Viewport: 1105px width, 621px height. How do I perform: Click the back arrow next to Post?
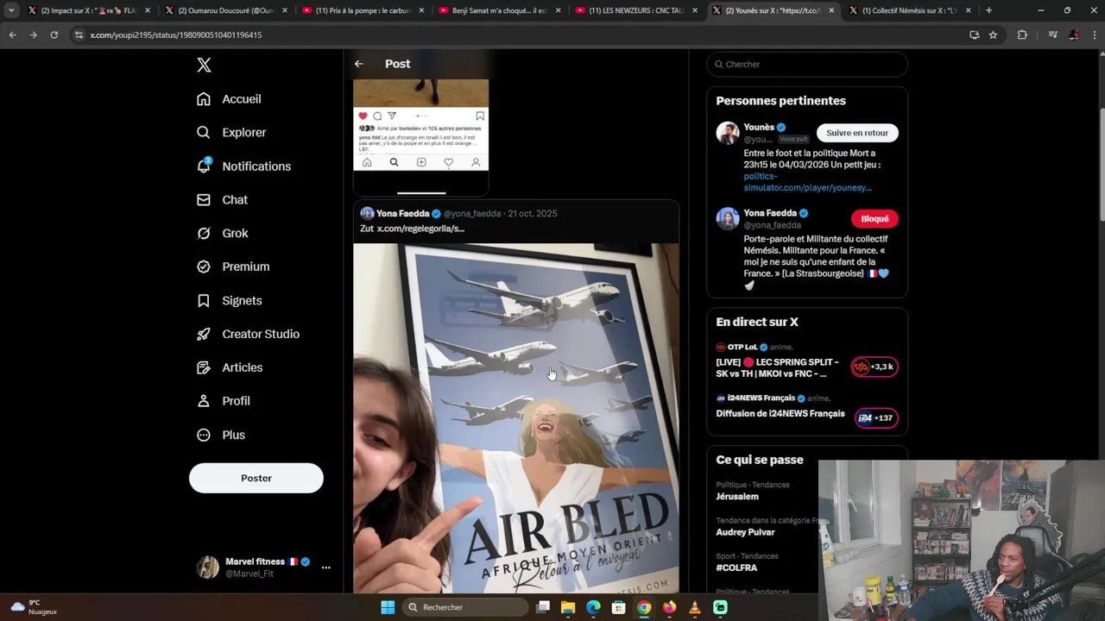pos(358,64)
